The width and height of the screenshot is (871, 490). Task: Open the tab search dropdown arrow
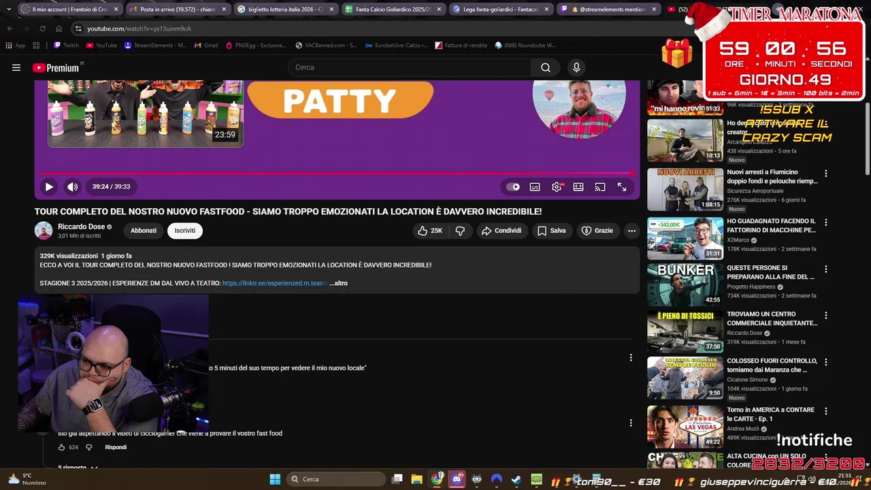[x=8, y=10]
